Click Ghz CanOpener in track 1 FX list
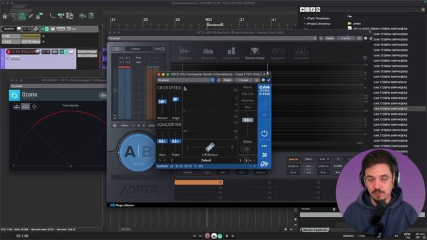Image resolution: width=427 pixels, height=240 pixels. coord(87,55)
